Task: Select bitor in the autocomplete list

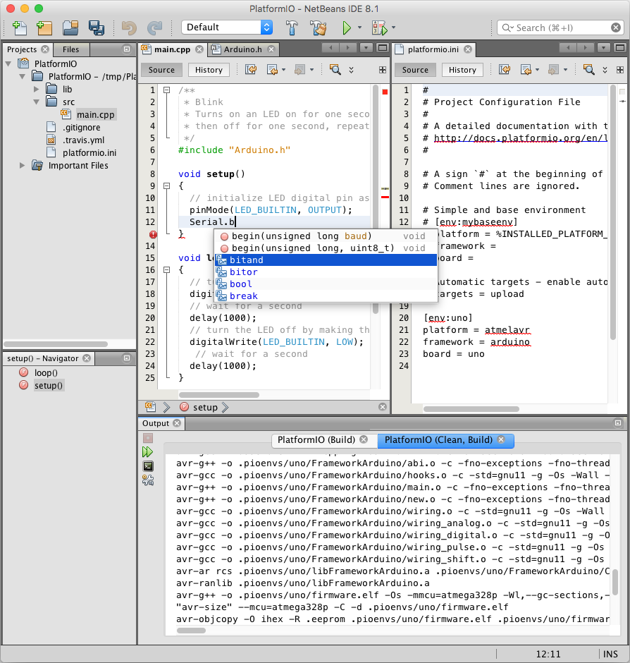Action: (244, 272)
